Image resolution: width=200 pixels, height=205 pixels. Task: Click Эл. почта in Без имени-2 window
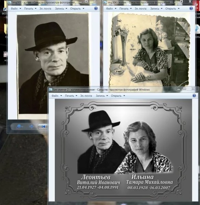[86, 96]
